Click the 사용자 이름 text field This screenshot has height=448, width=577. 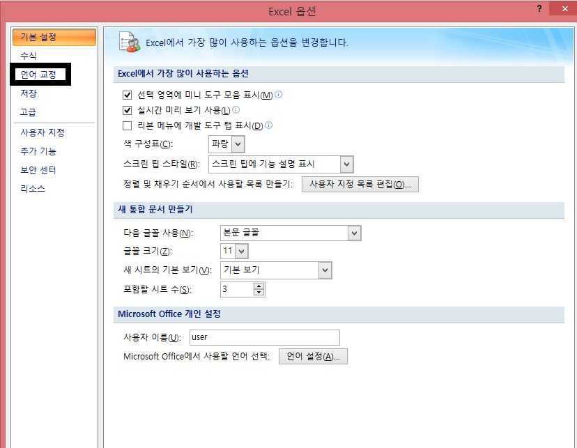pyautogui.click(x=265, y=337)
